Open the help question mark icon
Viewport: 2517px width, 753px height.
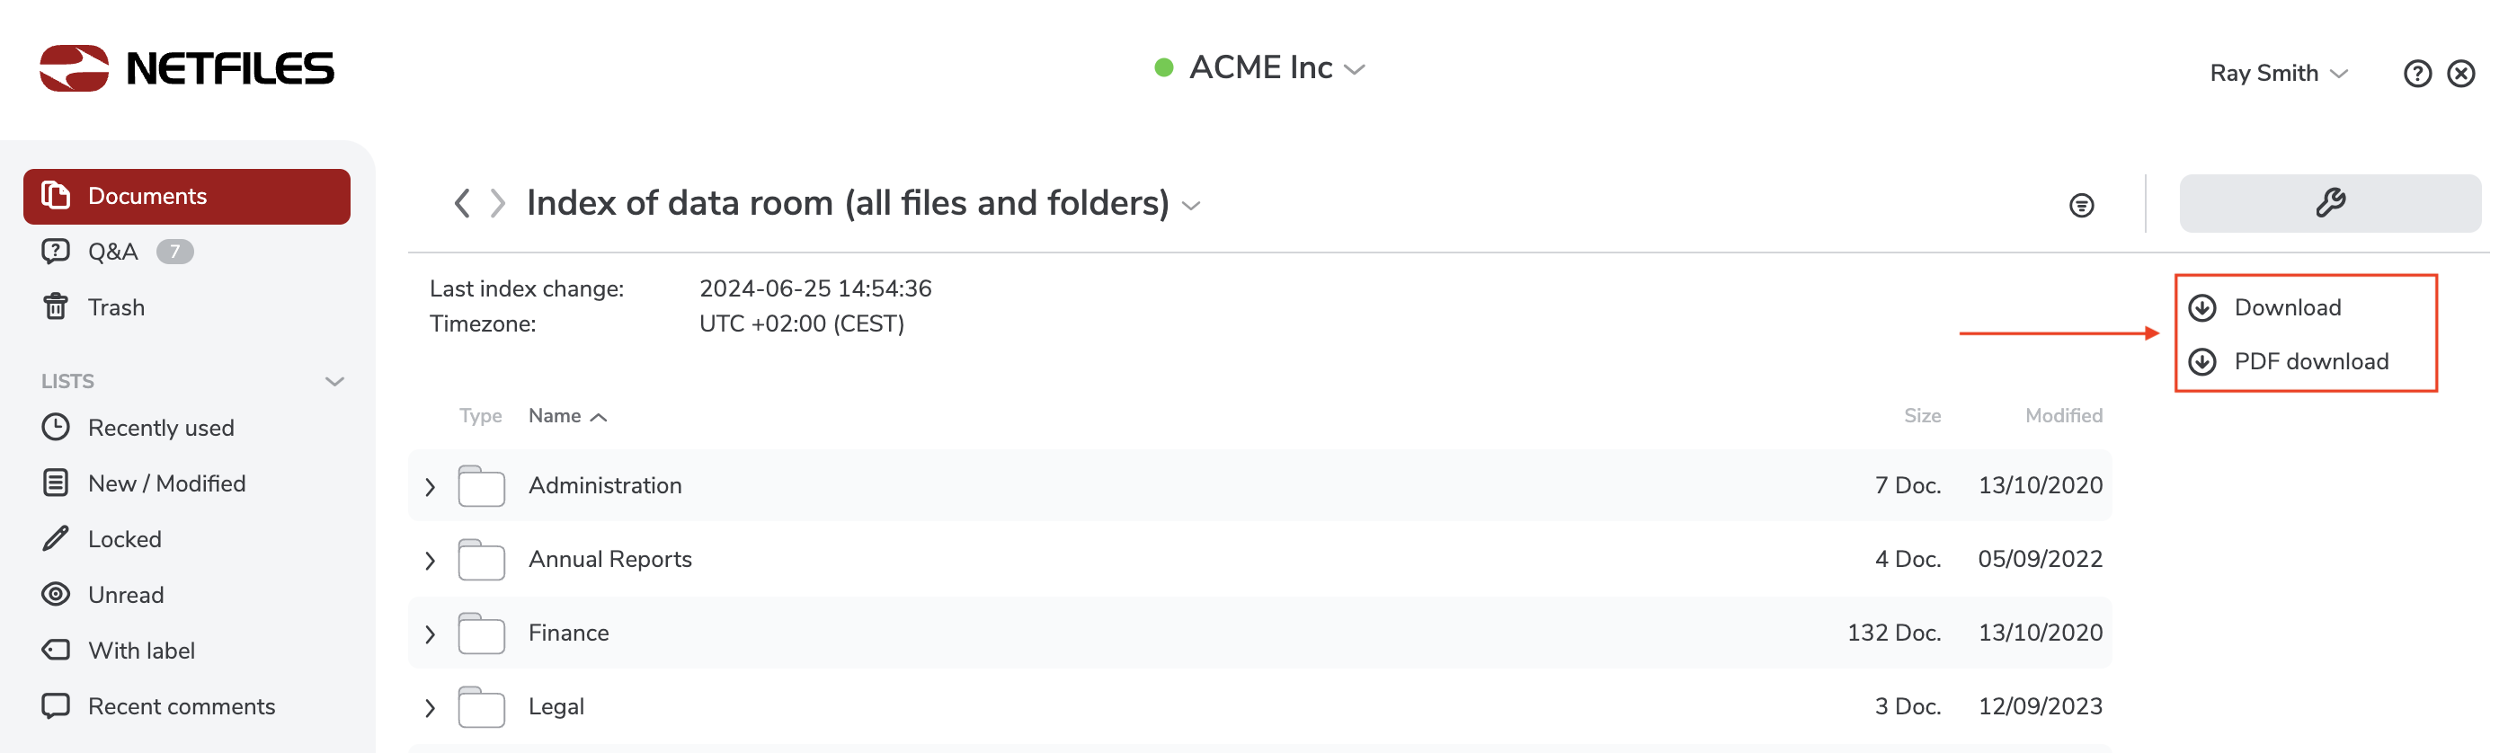coord(2416,74)
